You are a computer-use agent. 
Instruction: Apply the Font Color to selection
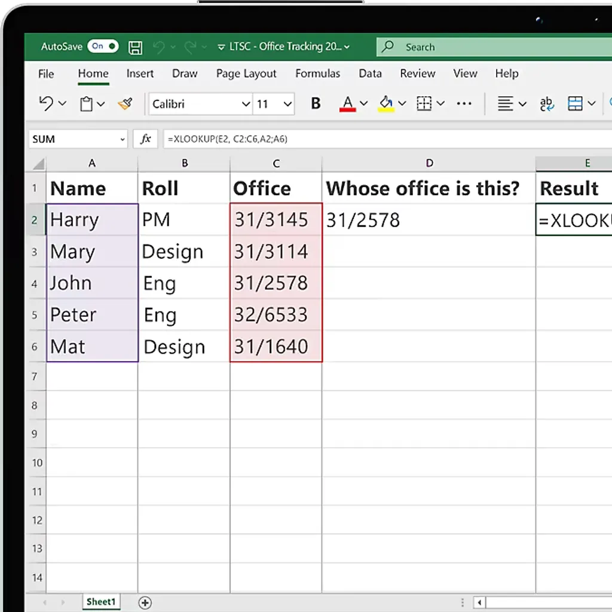click(x=347, y=103)
